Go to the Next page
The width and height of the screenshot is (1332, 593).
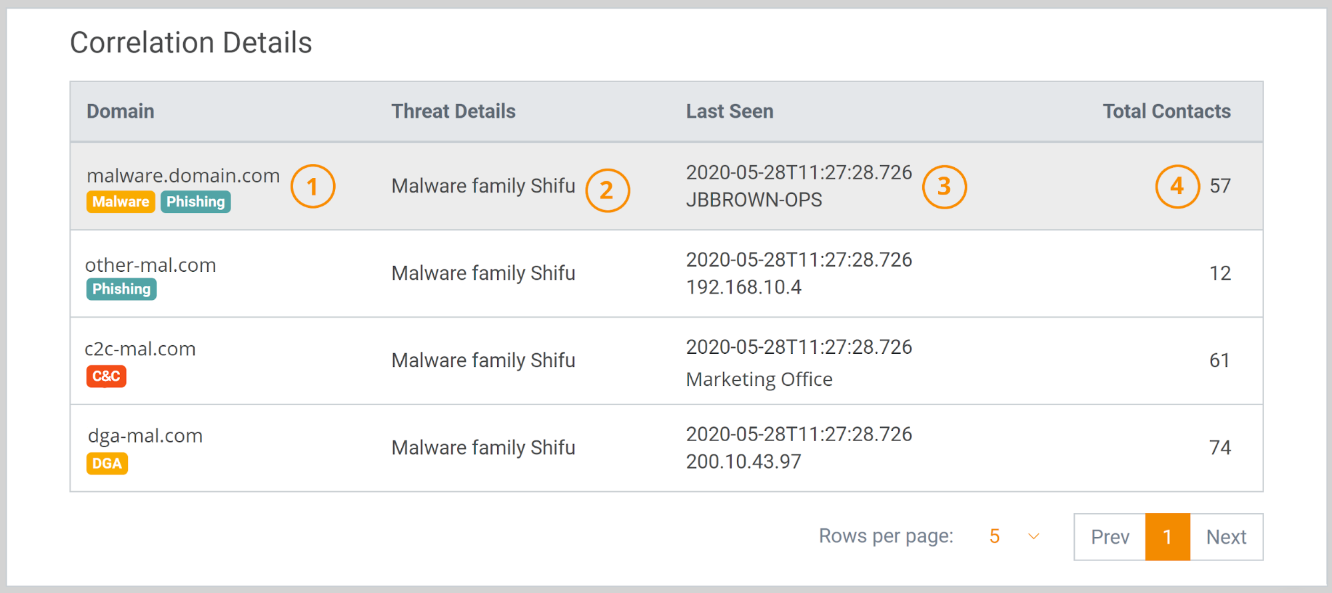click(x=1226, y=537)
